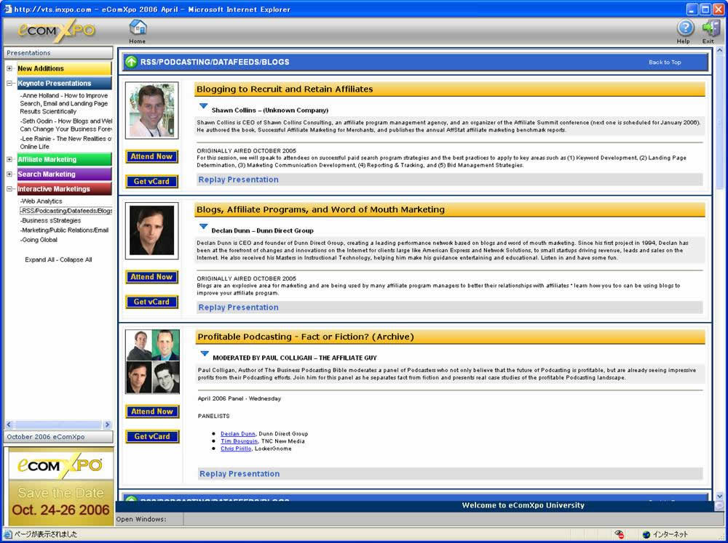
Task: Get vCard for Declan Dunn
Action: [x=151, y=302]
